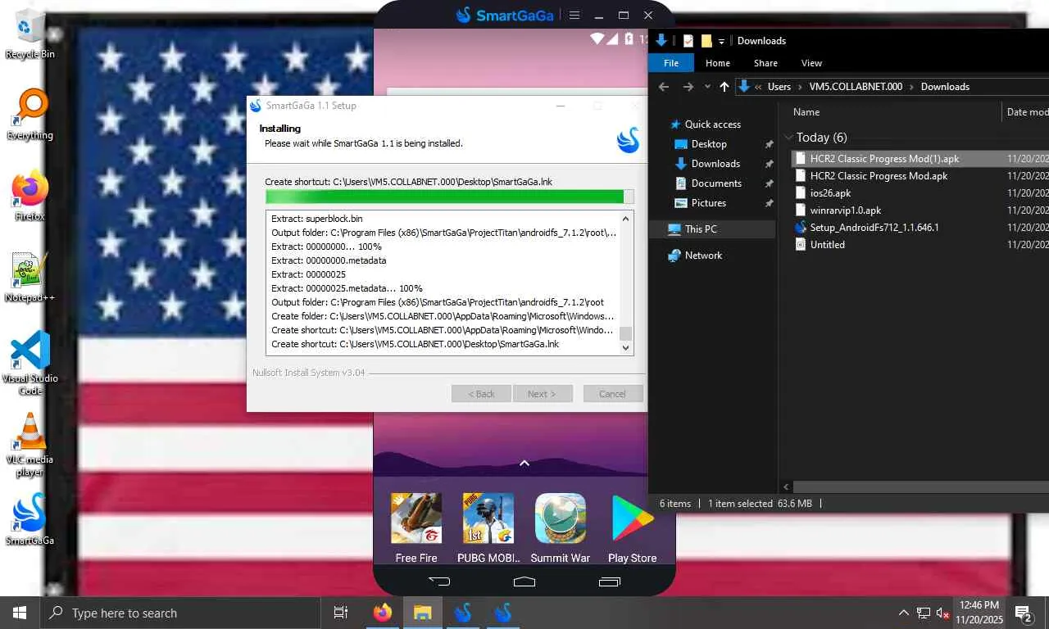Open Firefox from the taskbar
The image size is (1049, 629).
pos(382,613)
